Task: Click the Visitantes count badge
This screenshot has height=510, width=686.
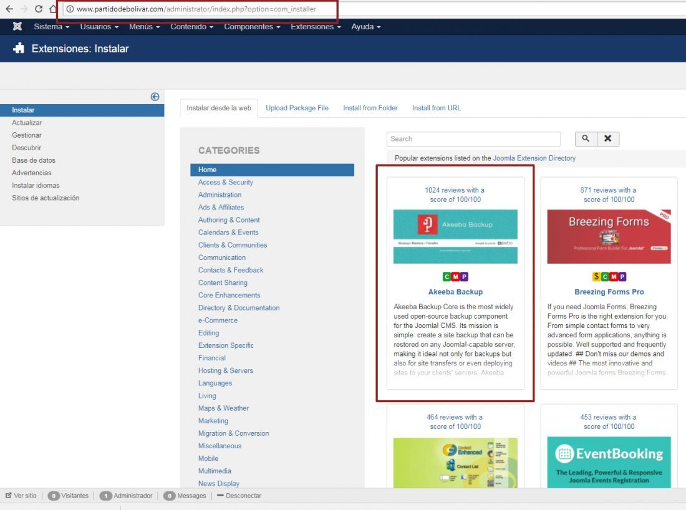Action: click(x=54, y=496)
